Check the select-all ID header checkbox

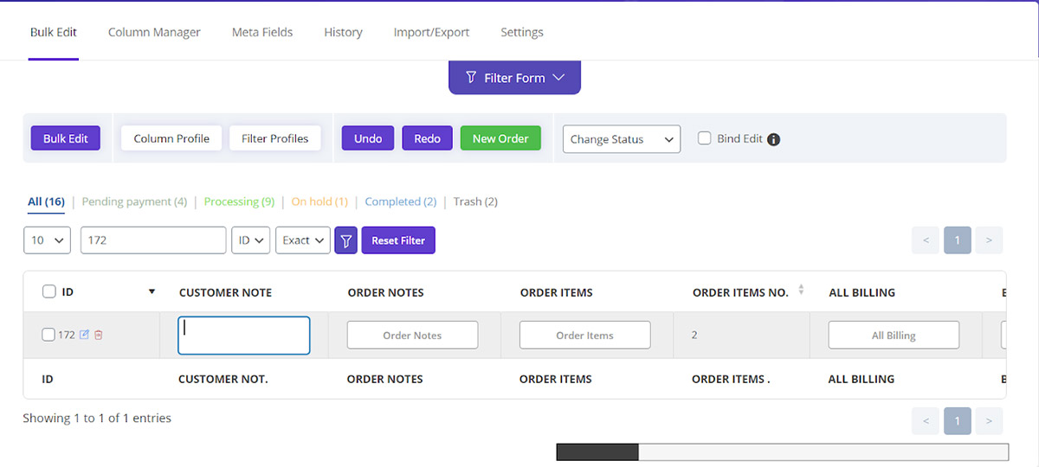(49, 292)
